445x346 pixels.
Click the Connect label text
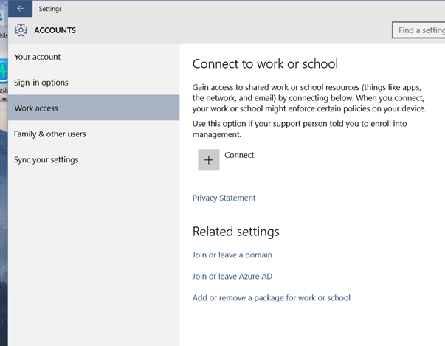(x=239, y=155)
